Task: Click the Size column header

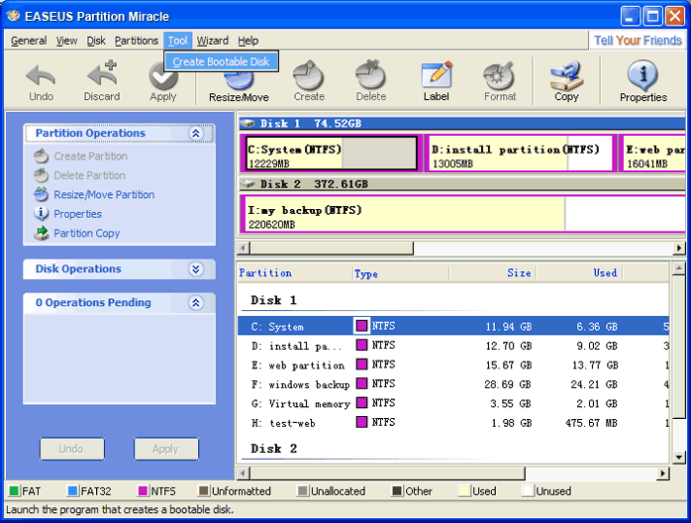Action: [492, 273]
